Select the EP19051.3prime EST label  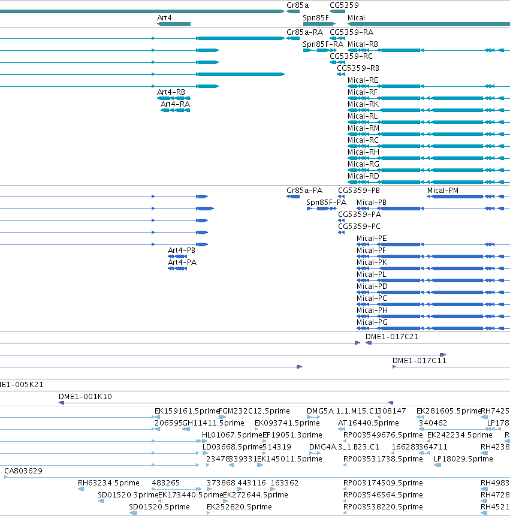[x=292, y=435]
